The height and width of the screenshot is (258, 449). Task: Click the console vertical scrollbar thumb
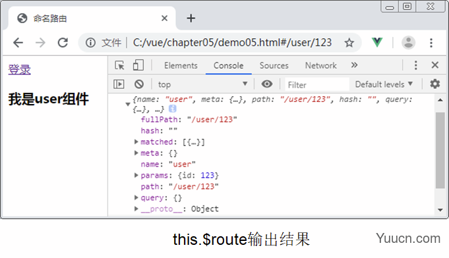(x=440, y=150)
